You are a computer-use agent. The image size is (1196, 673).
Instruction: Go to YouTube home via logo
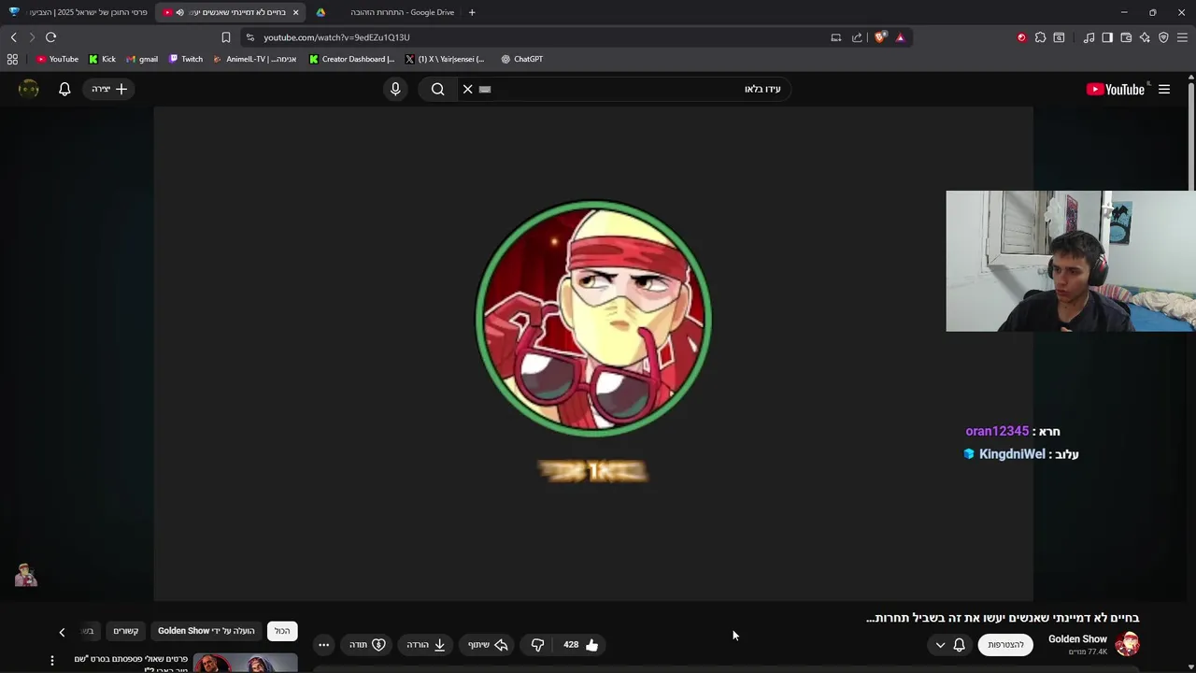1116,89
